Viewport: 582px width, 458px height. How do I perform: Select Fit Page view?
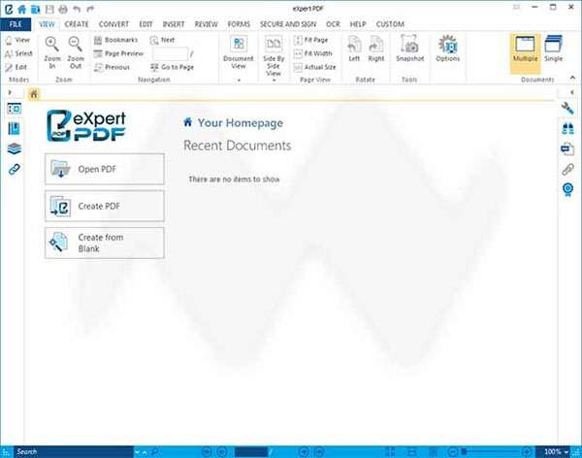pyautogui.click(x=311, y=40)
